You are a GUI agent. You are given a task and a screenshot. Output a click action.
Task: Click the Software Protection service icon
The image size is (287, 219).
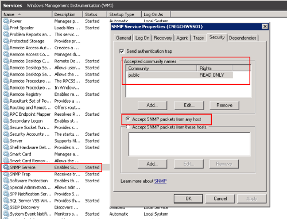click(x=6, y=181)
